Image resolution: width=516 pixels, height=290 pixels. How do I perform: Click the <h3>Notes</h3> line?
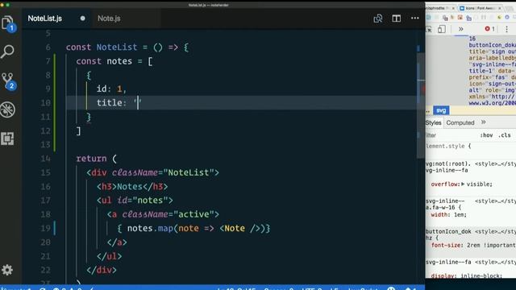pyautogui.click(x=132, y=186)
